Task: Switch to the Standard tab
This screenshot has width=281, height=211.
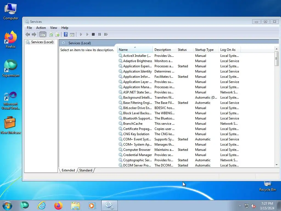Action: (x=86, y=170)
